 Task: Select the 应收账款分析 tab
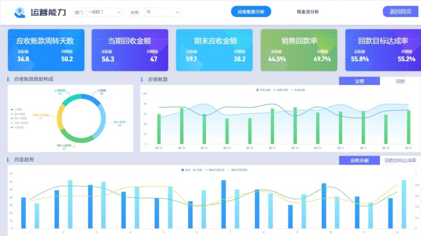click(x=251, y=12)
